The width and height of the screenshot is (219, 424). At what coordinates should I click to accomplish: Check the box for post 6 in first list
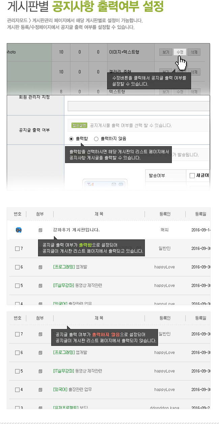coord(18,267)
